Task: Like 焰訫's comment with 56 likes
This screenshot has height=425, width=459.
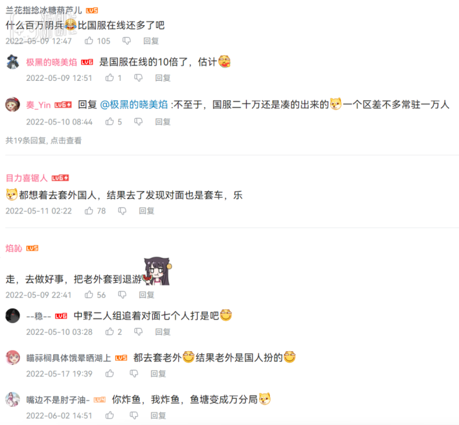Action: [89, 295]
